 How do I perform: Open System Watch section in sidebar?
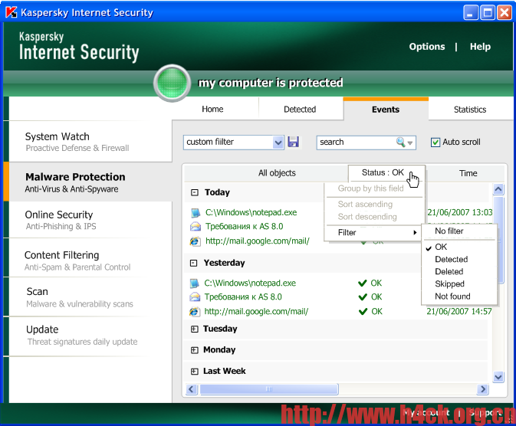[x=90, y=142]
